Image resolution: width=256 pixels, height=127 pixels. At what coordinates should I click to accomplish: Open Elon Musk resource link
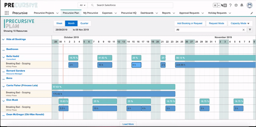pos(12,100)
